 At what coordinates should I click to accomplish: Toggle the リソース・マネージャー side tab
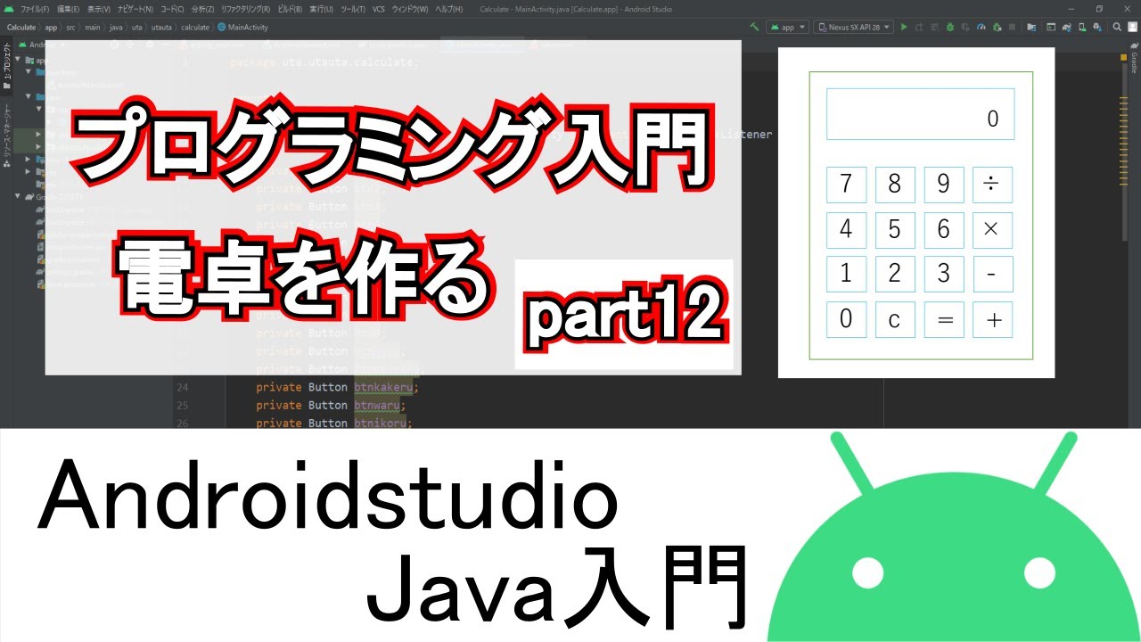[7, 136]
